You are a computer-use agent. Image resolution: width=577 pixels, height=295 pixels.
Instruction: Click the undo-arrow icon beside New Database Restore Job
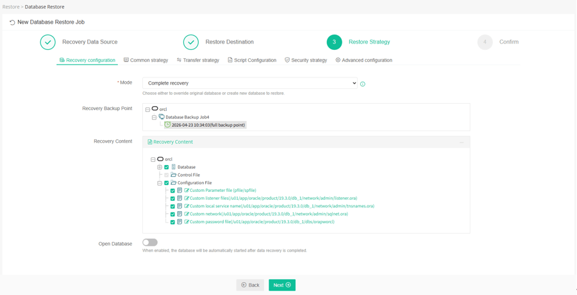click(13, 22)
